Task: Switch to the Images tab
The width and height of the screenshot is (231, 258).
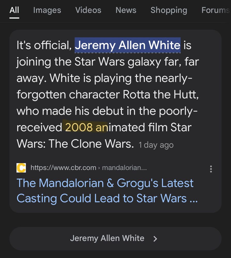Action: tap(47, 10)
